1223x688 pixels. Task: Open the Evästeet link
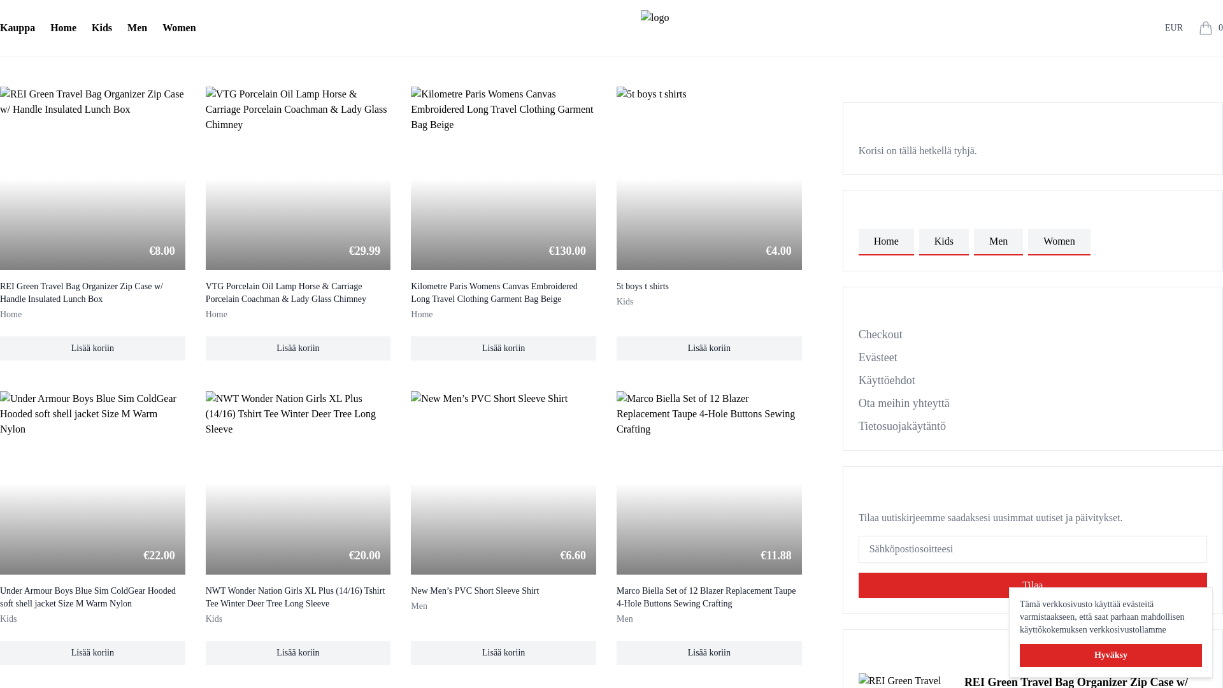pos(878,357)
